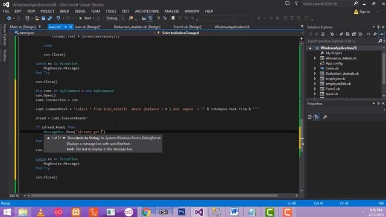Screen dimensions: 386x217
Task: Select App.config in Solution Explorer
Action: point(334,63)
